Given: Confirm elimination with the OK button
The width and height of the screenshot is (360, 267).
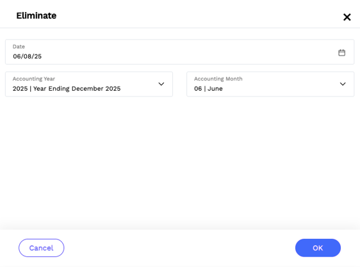Looking at the screenshot, I should [x=318, y=248].
